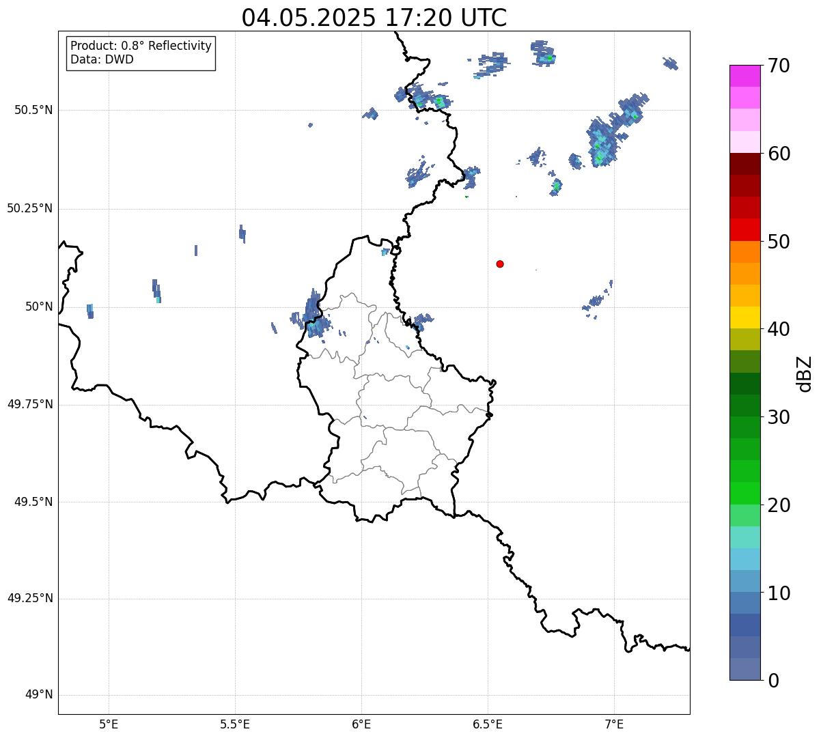The image size is (821, 738).
Task: Click the Data: DWD label
Action: point(102,59)
